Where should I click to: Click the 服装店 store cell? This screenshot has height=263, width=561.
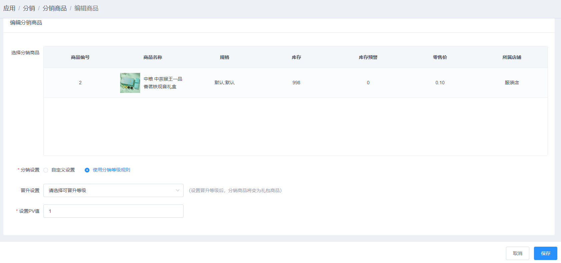click(512, 83)
